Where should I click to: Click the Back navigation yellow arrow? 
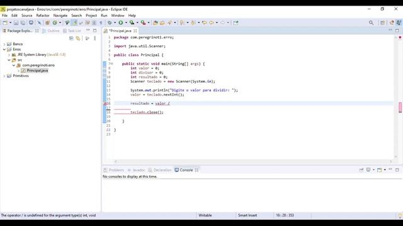[211, 23]
